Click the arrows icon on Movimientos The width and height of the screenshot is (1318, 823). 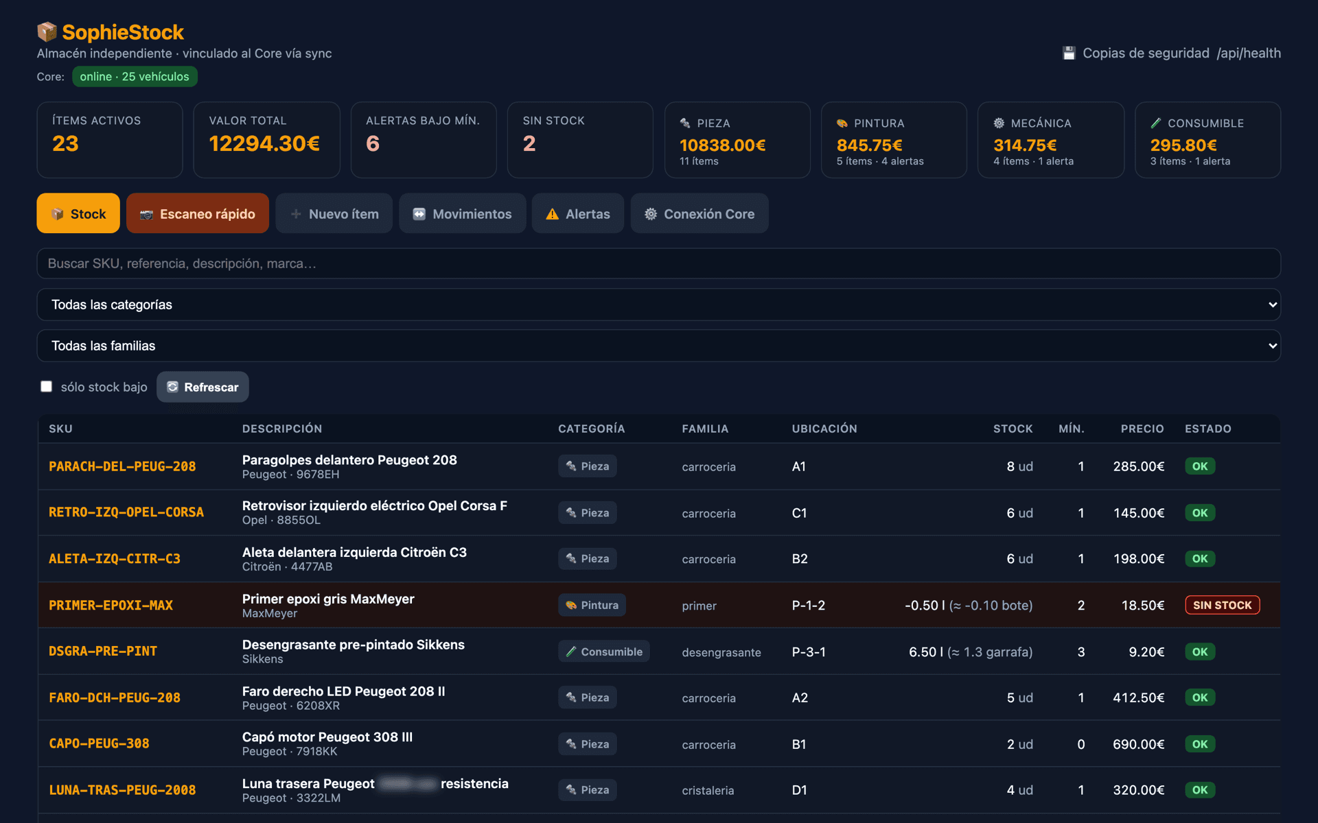pos(419,215)
